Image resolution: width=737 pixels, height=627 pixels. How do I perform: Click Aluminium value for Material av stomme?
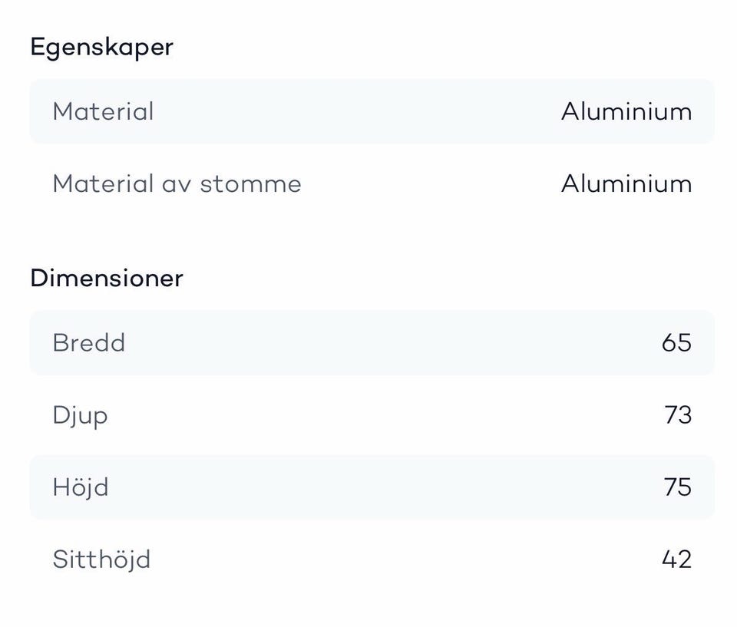pyautogui.click(x=626, y=184)
